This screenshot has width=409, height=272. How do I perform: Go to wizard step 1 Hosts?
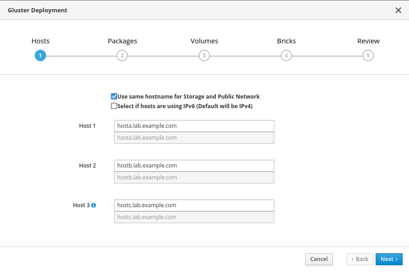[41, 56]
